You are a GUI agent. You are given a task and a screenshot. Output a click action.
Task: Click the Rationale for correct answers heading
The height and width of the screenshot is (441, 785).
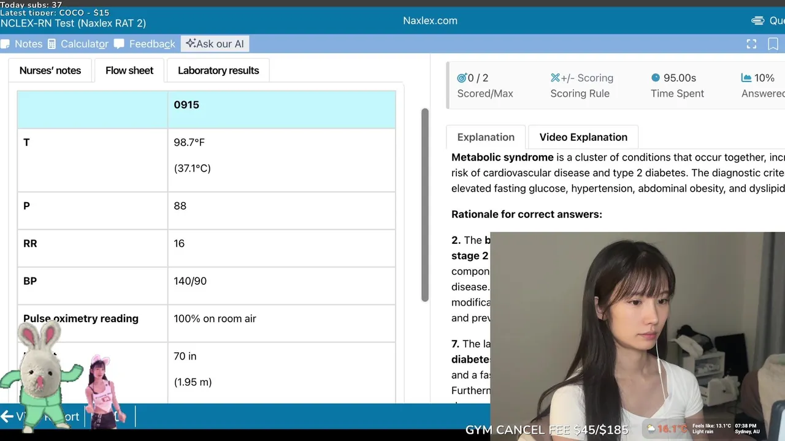(527, 214)
